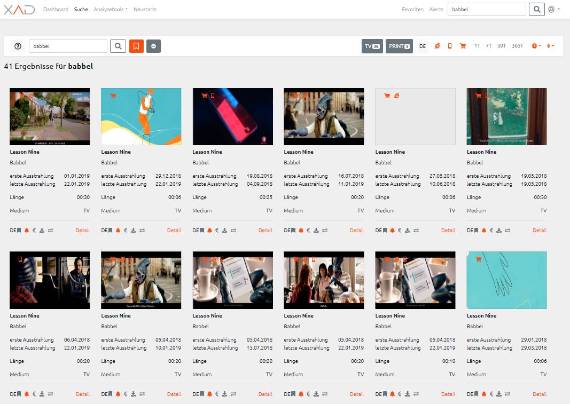Image resolution: width=570 pixels, height=404 pixels.
Task: Open Detail for spot first aired 16.07.2018
Action: click(x=357, y=231)
